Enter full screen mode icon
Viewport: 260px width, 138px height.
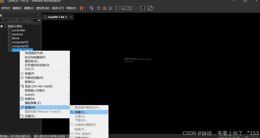(x=129, y=8)
